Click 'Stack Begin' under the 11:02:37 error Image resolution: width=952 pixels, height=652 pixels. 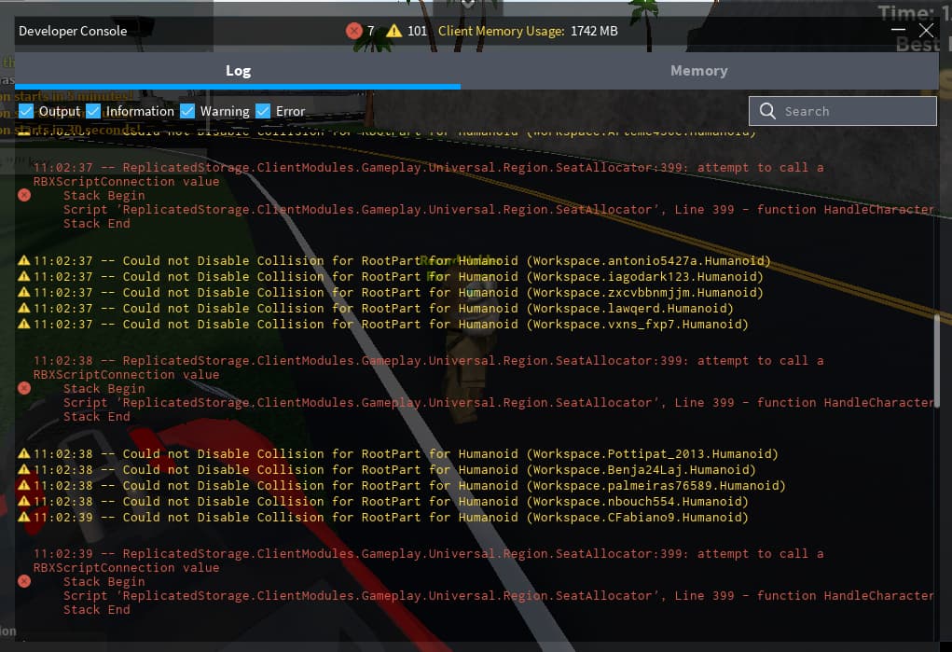pos(103,196)
